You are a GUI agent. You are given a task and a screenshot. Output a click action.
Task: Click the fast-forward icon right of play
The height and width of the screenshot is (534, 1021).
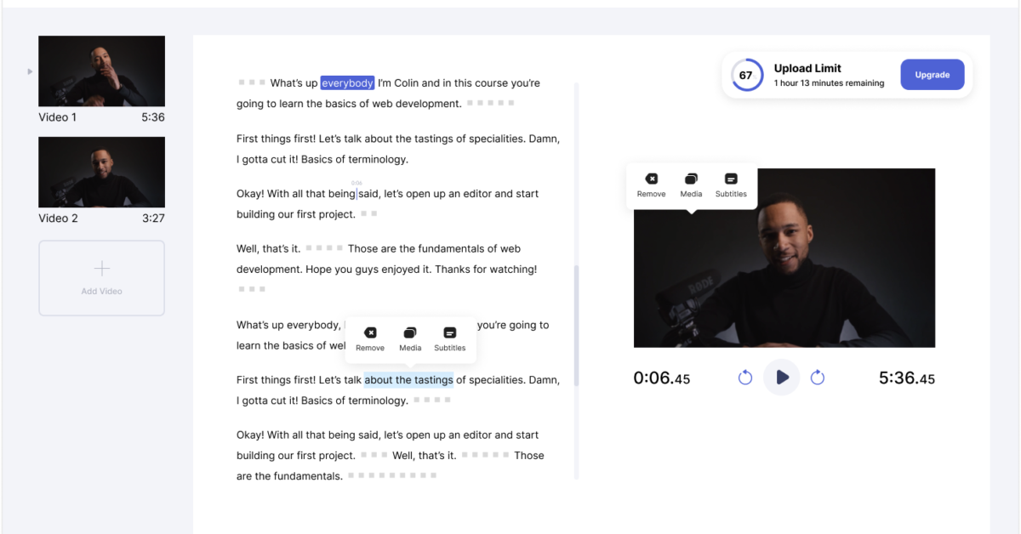(818, 378)
